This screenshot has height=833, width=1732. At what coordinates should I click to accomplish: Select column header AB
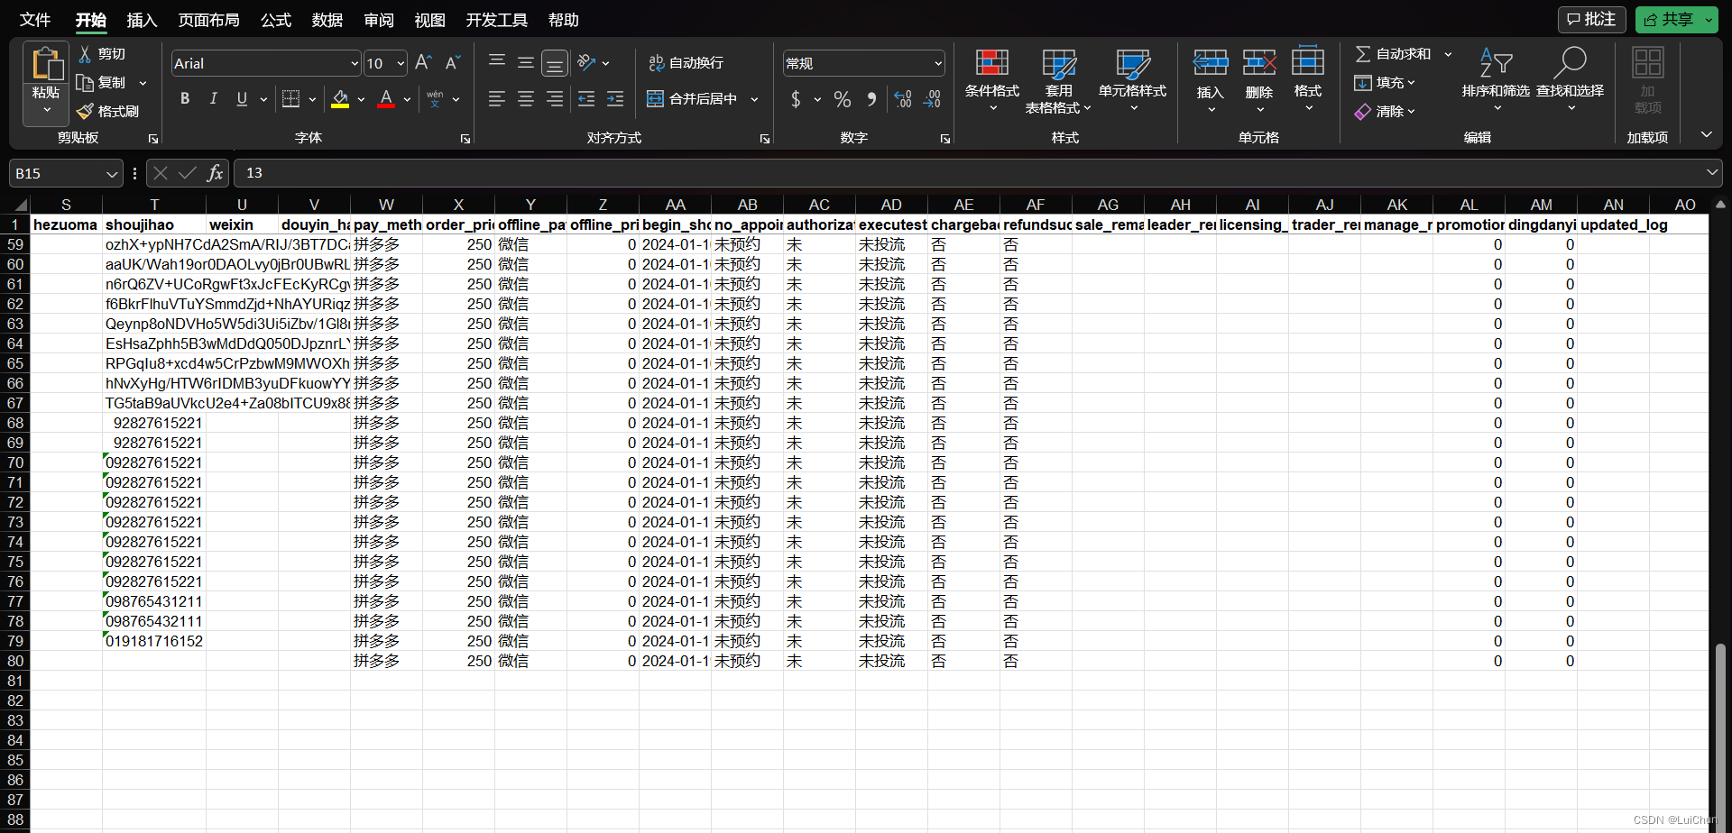747,205
